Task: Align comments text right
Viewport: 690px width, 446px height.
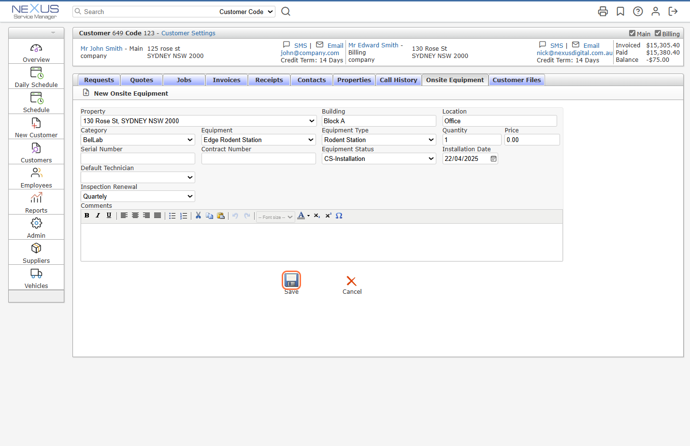Action: tap(146, 216)
